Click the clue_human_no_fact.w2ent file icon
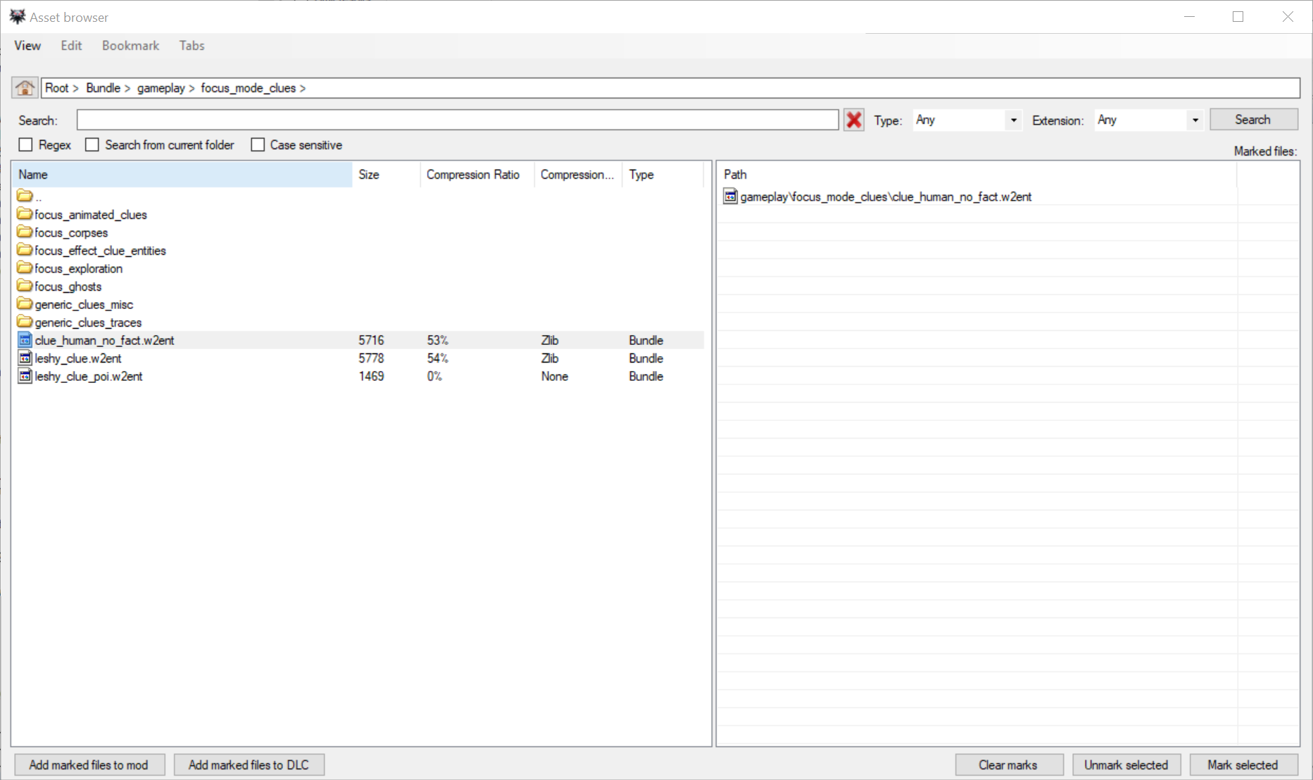Viewport: 1313px width, 780px height. point(25,340)
